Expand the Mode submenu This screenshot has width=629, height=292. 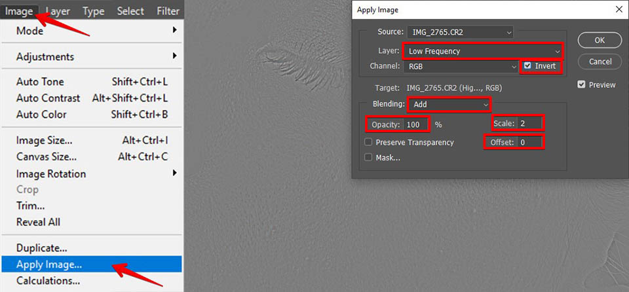tap(174, 30)
